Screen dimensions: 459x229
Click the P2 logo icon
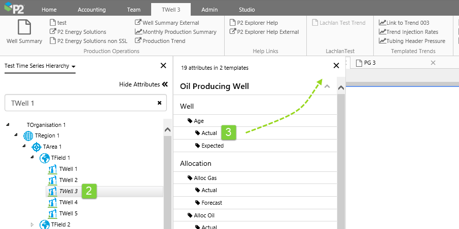tap(14, 9)
